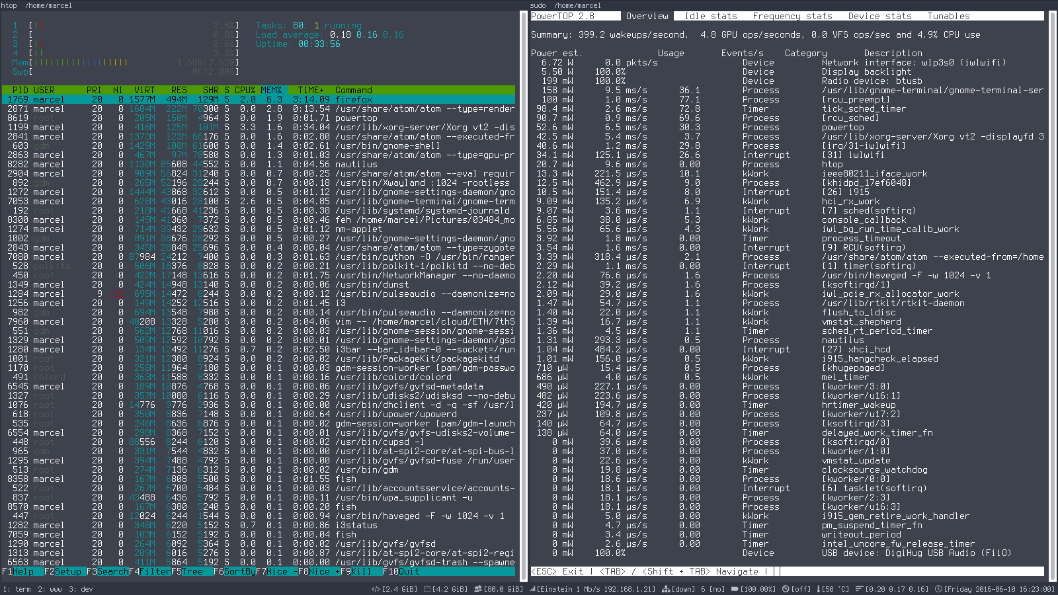Viewport: 1058px width, 595px height.
Task: Select the /usr/bin/dunst process row
Action: click(x=259, y=284)
